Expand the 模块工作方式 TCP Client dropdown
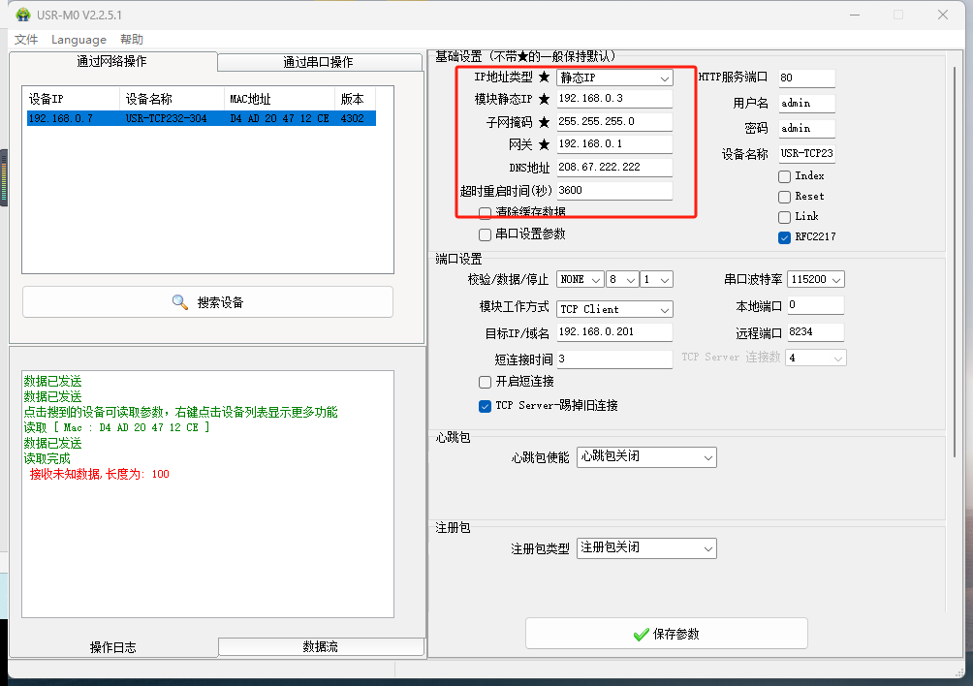This screenshot has height=686, width=973. 614,309
